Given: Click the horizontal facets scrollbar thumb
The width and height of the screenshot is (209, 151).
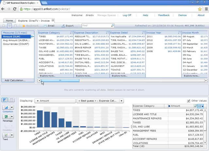Looking at the screenshot, I should pos(60,81).
